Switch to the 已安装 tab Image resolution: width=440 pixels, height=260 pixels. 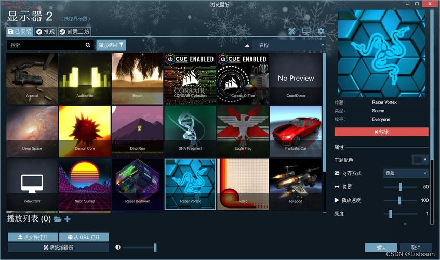[20, 31]
